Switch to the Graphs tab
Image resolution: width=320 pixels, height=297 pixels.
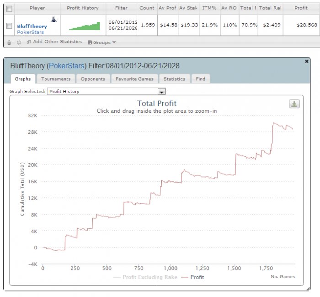[23, 79]
